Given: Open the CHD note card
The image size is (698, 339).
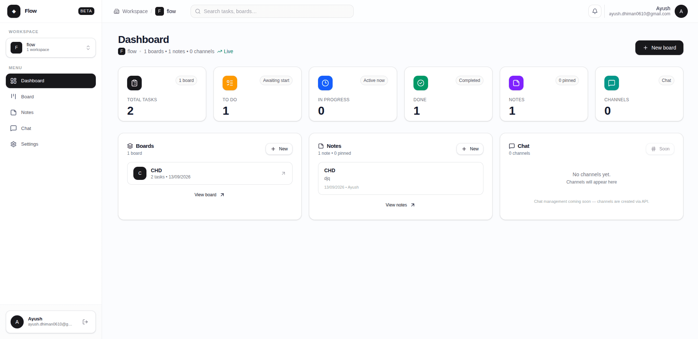Looking at the screenshot, I should click(x=401, y=178).
